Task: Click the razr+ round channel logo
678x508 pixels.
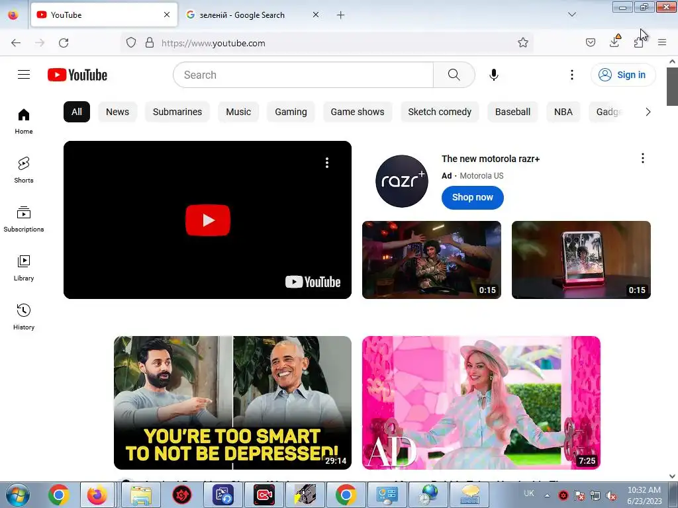Action: (x=402, y=181)
